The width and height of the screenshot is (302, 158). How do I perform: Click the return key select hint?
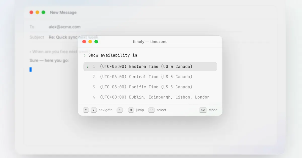pyautogui.click(x=151, y=110)
